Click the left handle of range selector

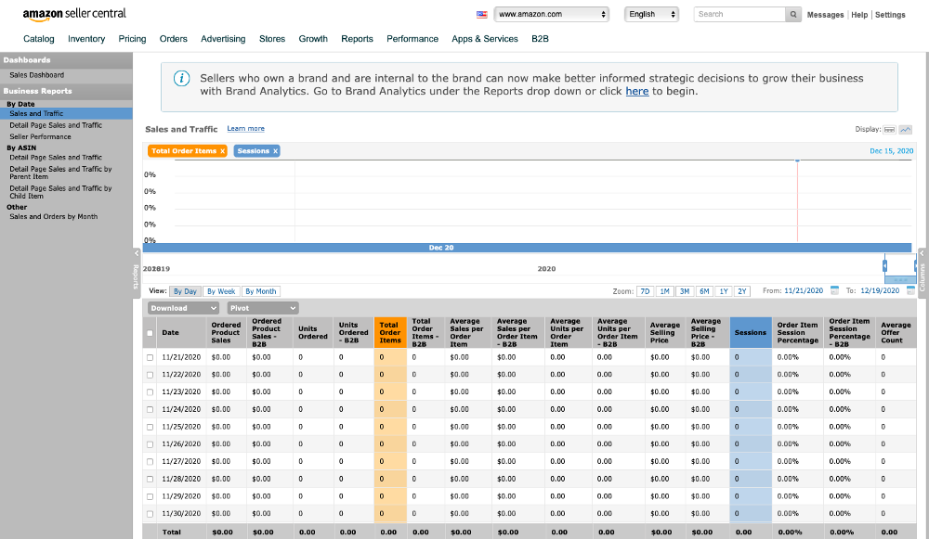coord(884,266)
